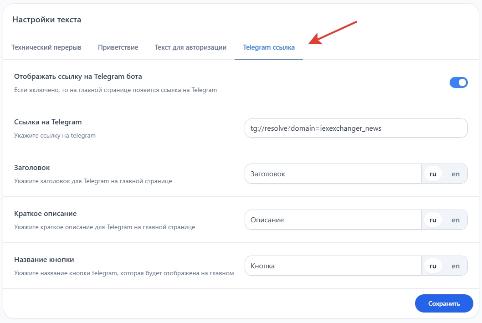482x323 pixels.
Task: Click the Краткое описание input field
Action: point(333,220)
